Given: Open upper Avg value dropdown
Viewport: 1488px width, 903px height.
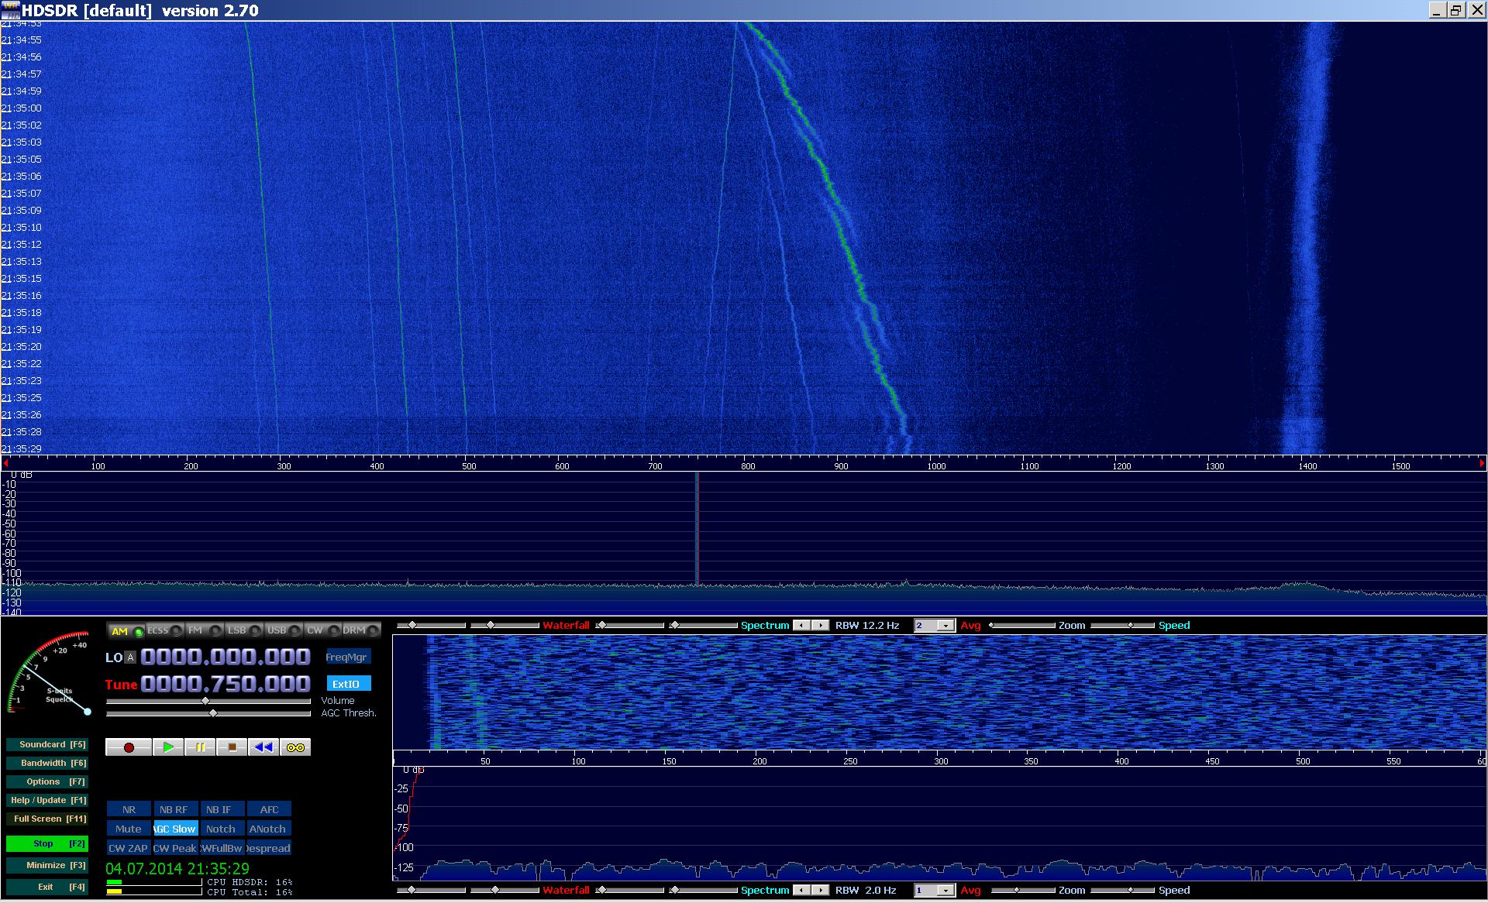Looking at the screenshot, I should [945, 625].
